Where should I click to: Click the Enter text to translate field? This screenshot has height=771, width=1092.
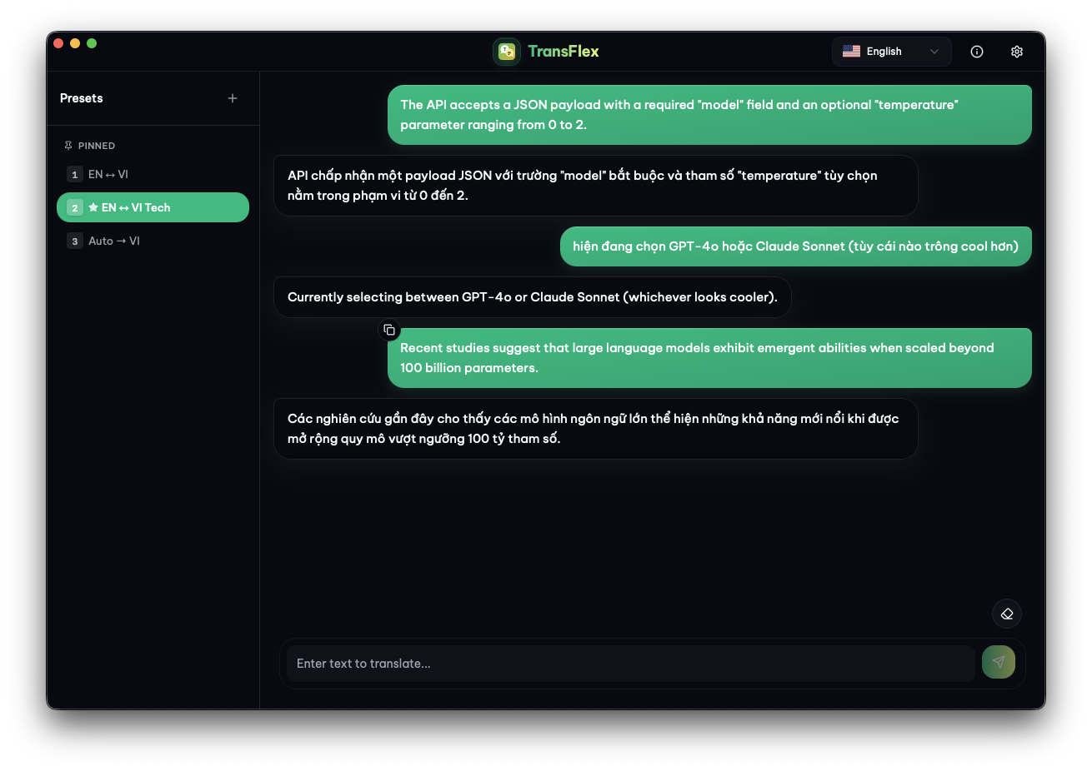(x=630, y=664)
